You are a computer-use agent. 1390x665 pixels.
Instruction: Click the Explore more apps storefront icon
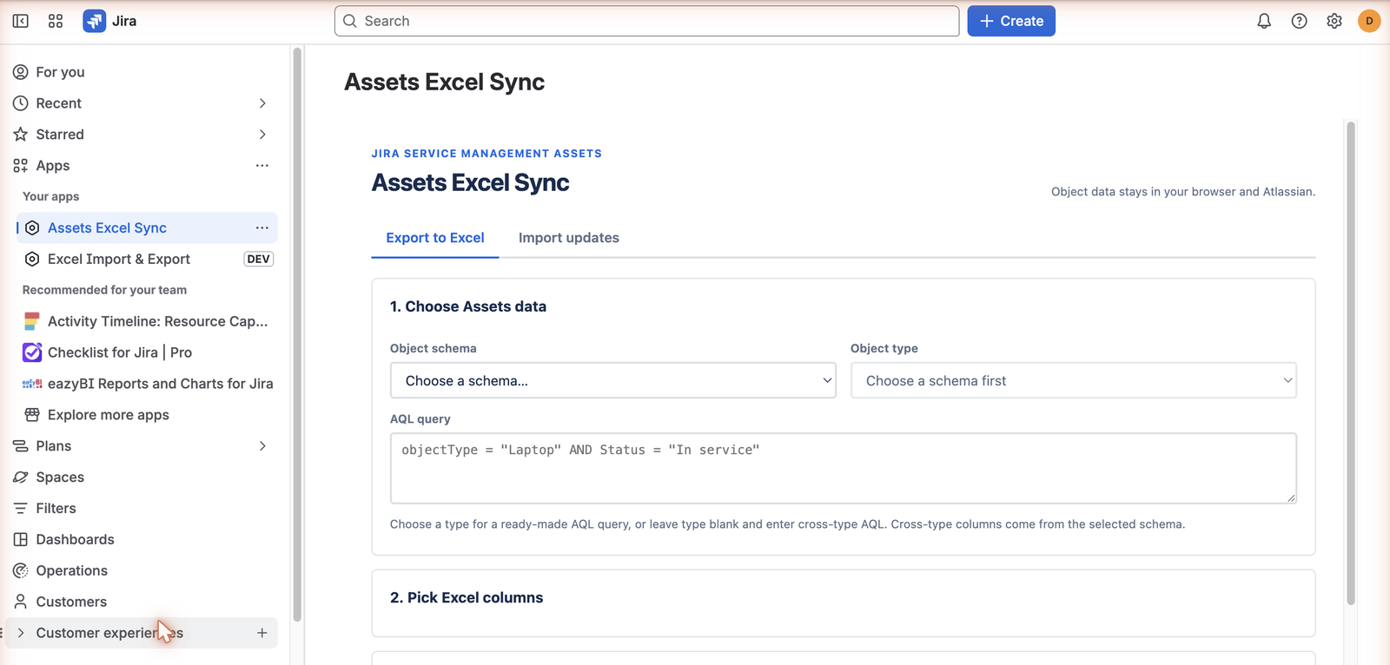(x=32, y=415)
